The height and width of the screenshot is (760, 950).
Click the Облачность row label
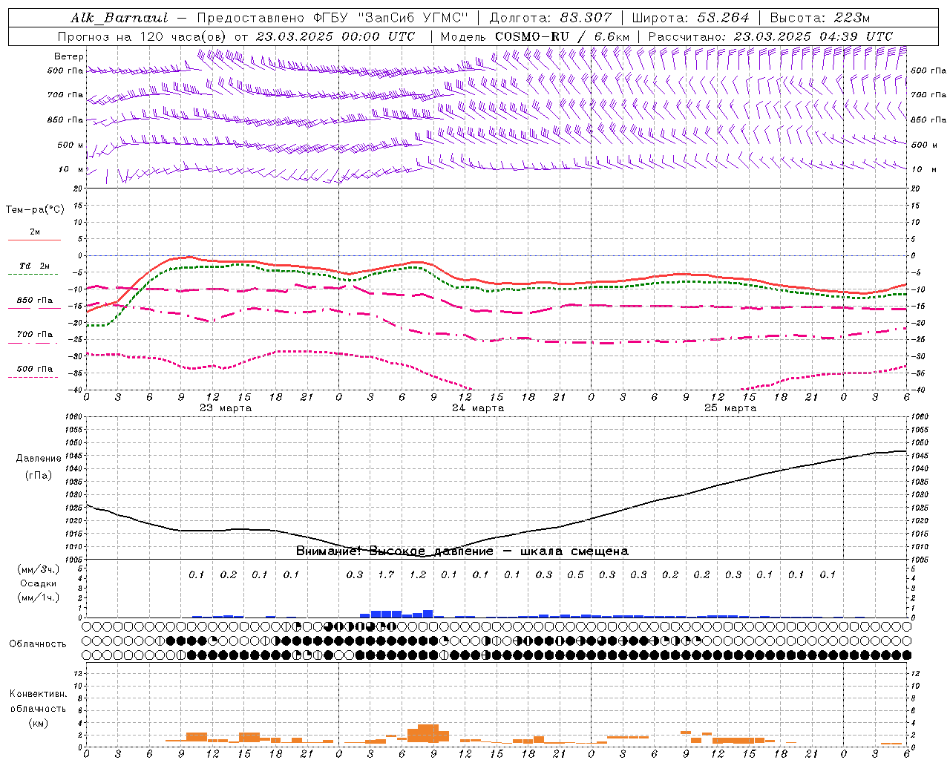tap(38, 644)
